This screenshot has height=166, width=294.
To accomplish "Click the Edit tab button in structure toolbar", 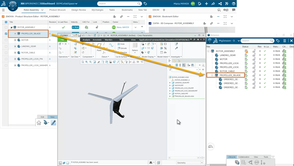I will click(42, 117).
